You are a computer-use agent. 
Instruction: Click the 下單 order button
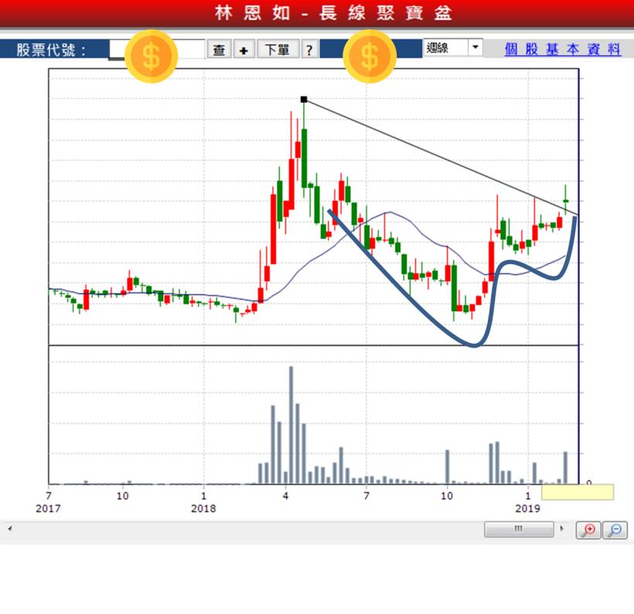(x=278, y=49)
